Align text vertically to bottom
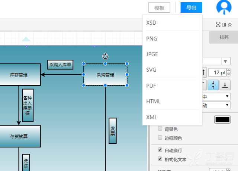This screenshot has width=238, height=171. coord(225,85)
